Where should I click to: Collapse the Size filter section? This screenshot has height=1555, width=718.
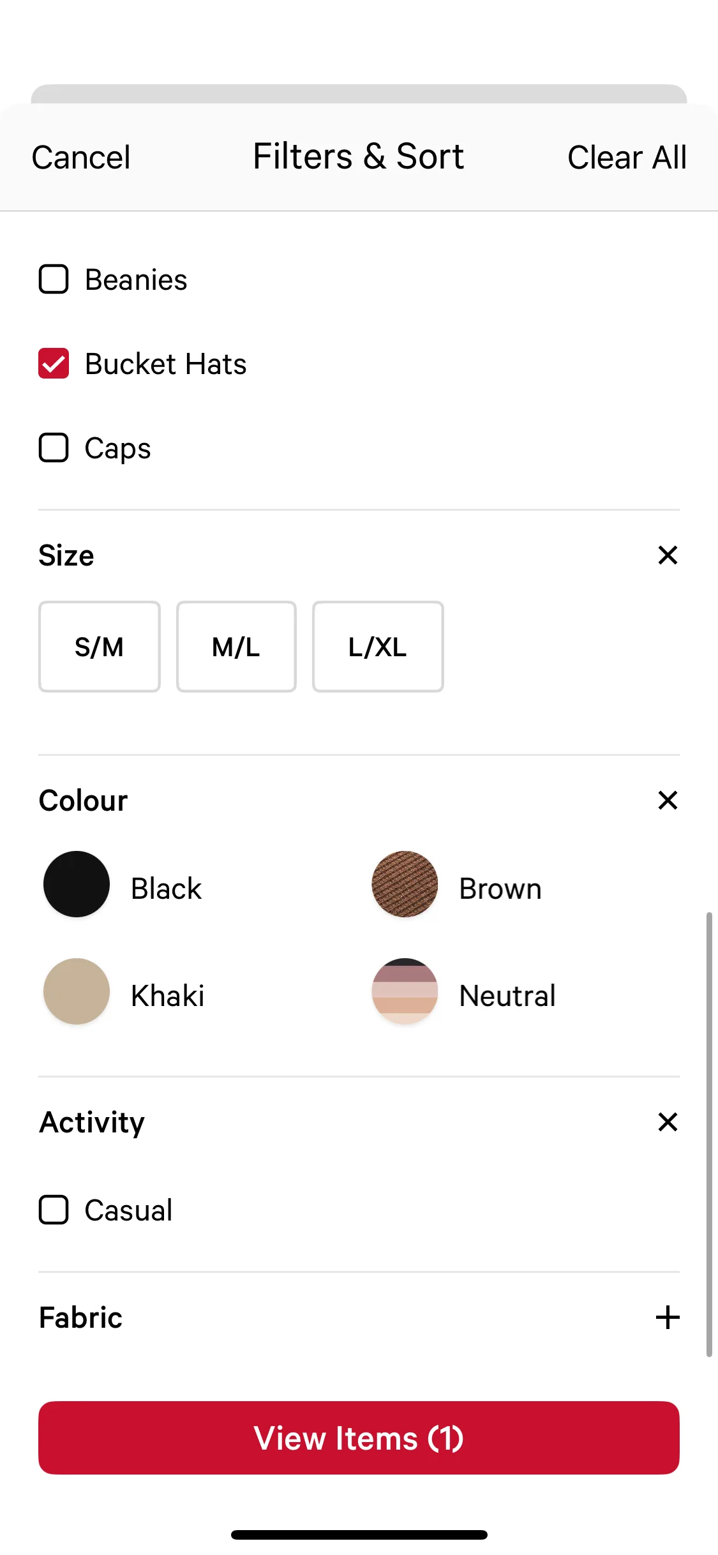[667, 555]
